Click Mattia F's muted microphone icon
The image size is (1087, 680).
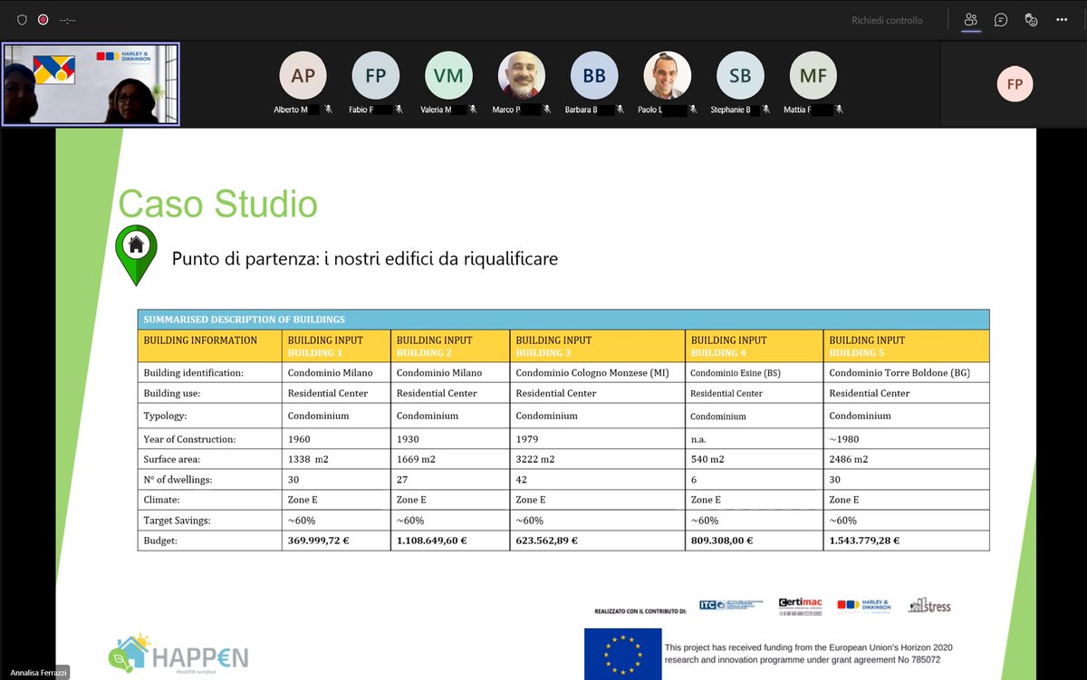(840, 110)
